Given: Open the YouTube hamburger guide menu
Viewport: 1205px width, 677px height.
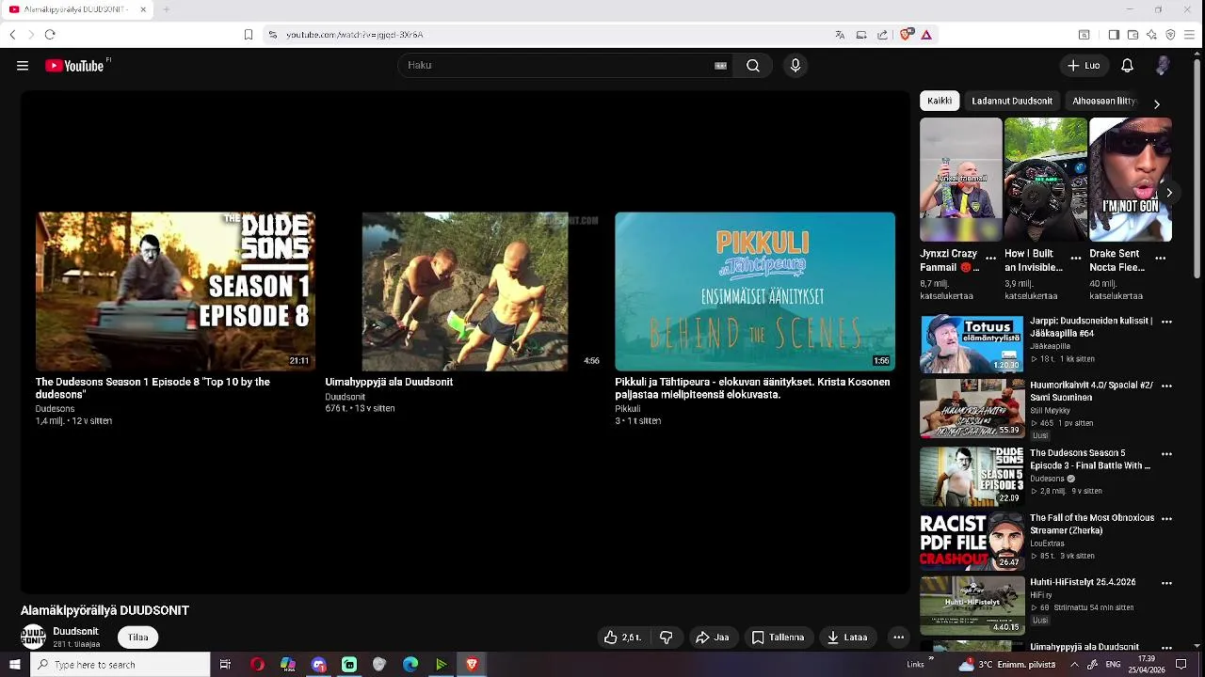Looking at the screenshot, I should coord(23,66).
